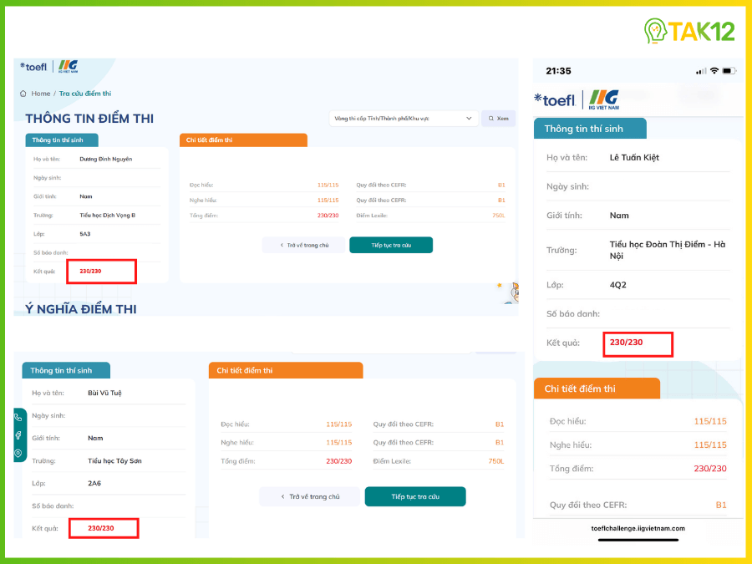The width and height of the screenshot is (752, 564).
Task: Click the magnifier icon in Xem button
Action: [x=491, y=119]
